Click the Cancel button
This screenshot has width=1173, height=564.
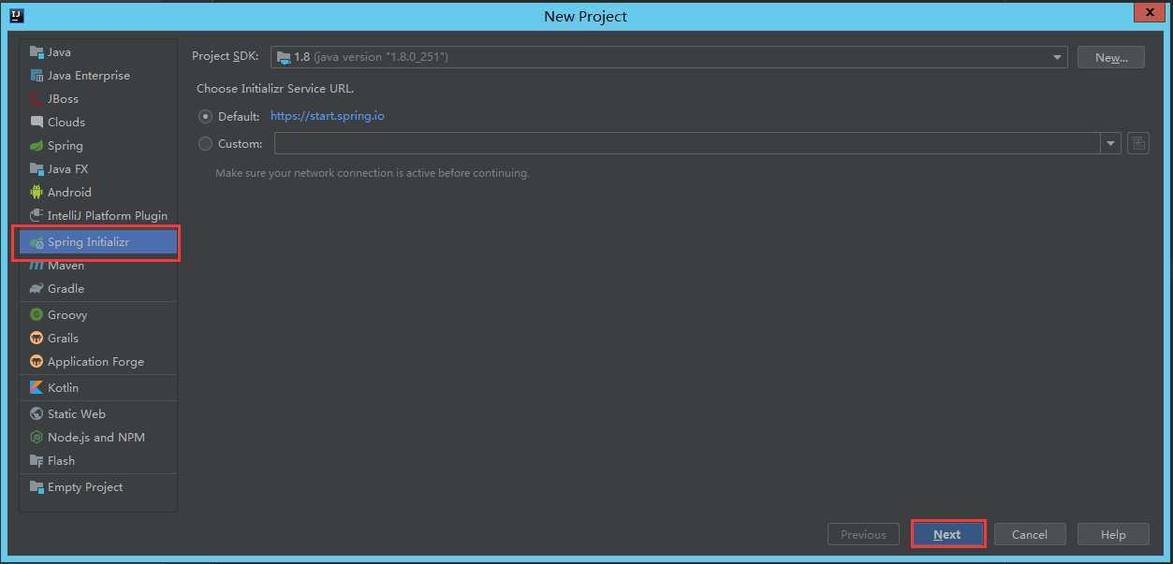1030,534
